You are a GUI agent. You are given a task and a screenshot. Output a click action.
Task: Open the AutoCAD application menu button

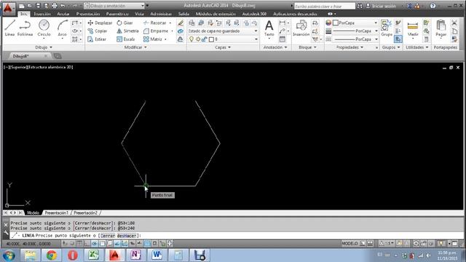pos(8,8)
